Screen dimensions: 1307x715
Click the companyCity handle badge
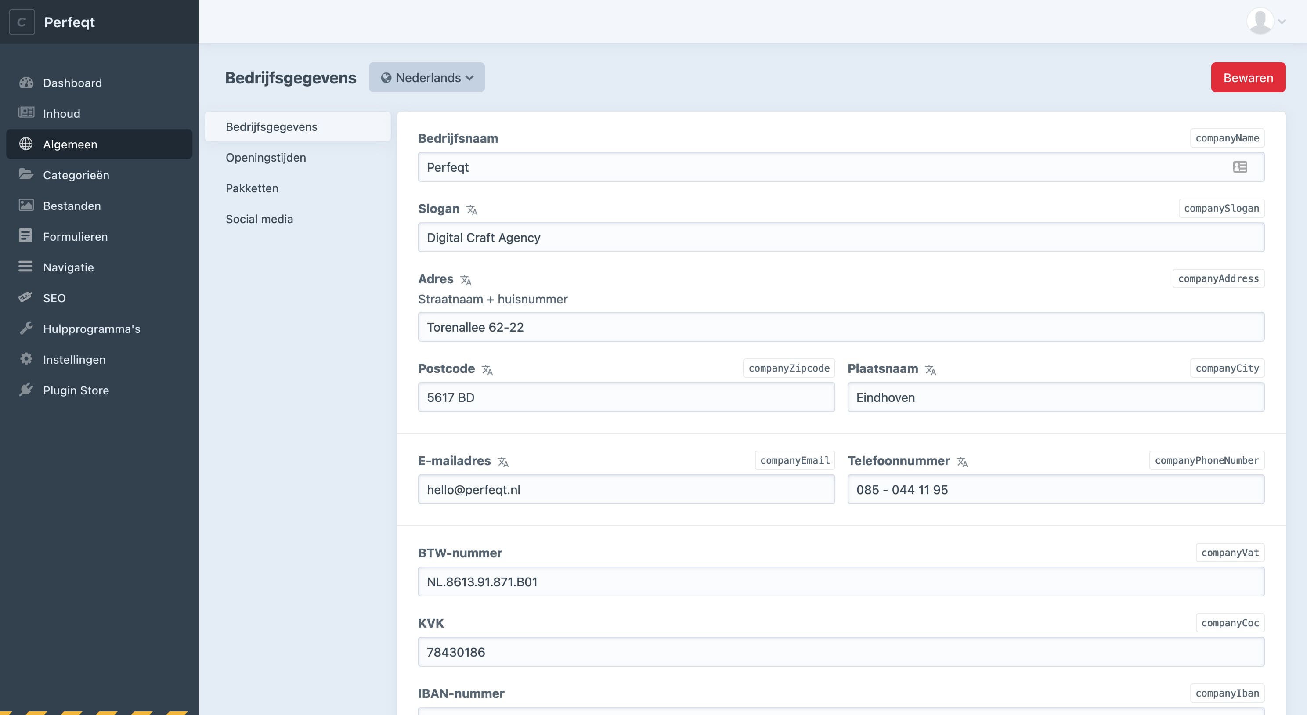pos(1227,368)
